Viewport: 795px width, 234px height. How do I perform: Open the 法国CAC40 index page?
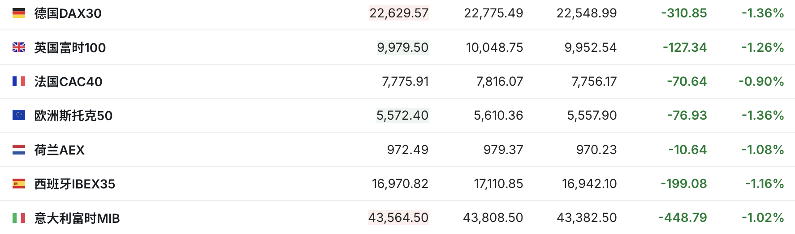click(69, 82)
